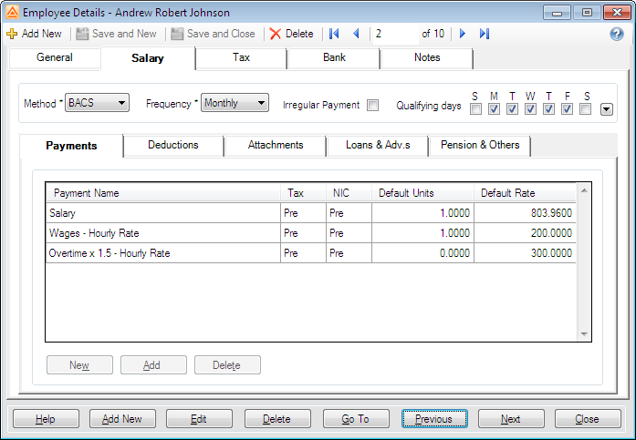636x440 pixels.
Task: Uncheck Monday qualifying day checkbox
Action: 494,109
